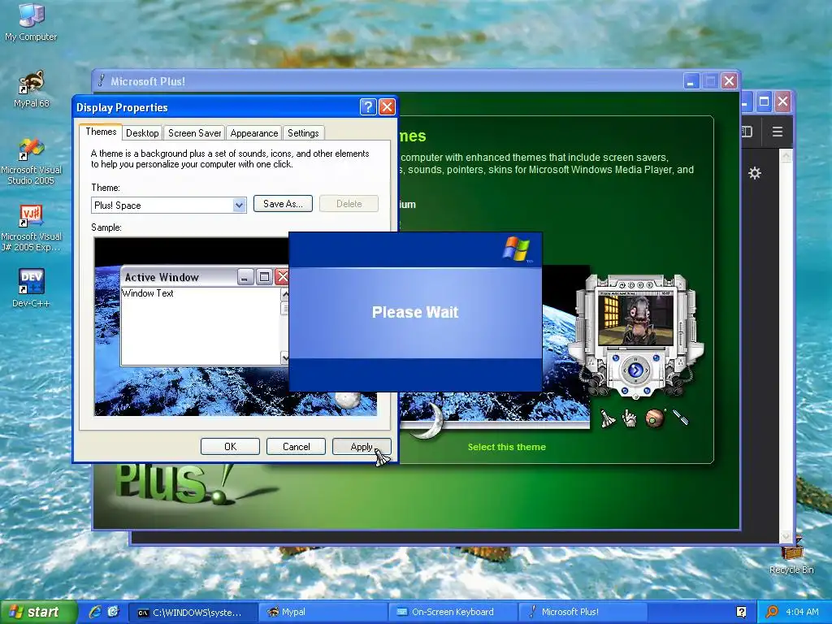Click the Display Properties help question-mark button

(368, 107)
